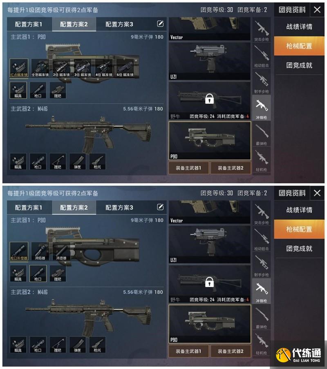Select the 红点瞄准镜 red dot sight
The width and height of the screenshot is (327, 369).
point(19,68)
